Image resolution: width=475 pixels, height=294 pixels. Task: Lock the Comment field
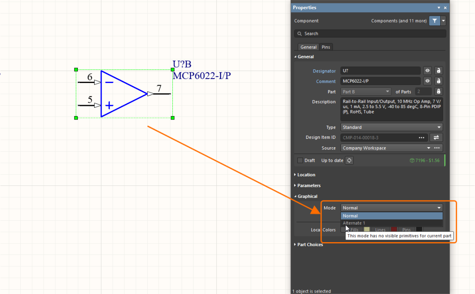tap(438, 81)
